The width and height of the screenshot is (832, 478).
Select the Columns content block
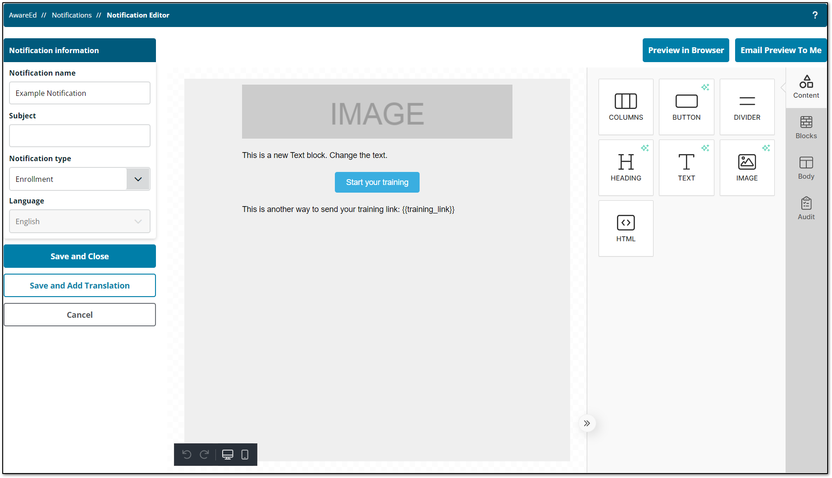(626, 107)
